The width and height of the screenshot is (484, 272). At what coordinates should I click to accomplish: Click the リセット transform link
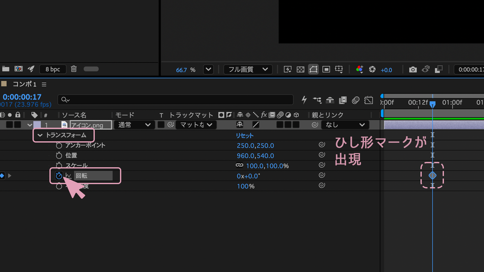pos(244,136)
